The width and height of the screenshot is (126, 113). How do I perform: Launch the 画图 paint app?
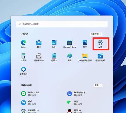tap(70, 57)
